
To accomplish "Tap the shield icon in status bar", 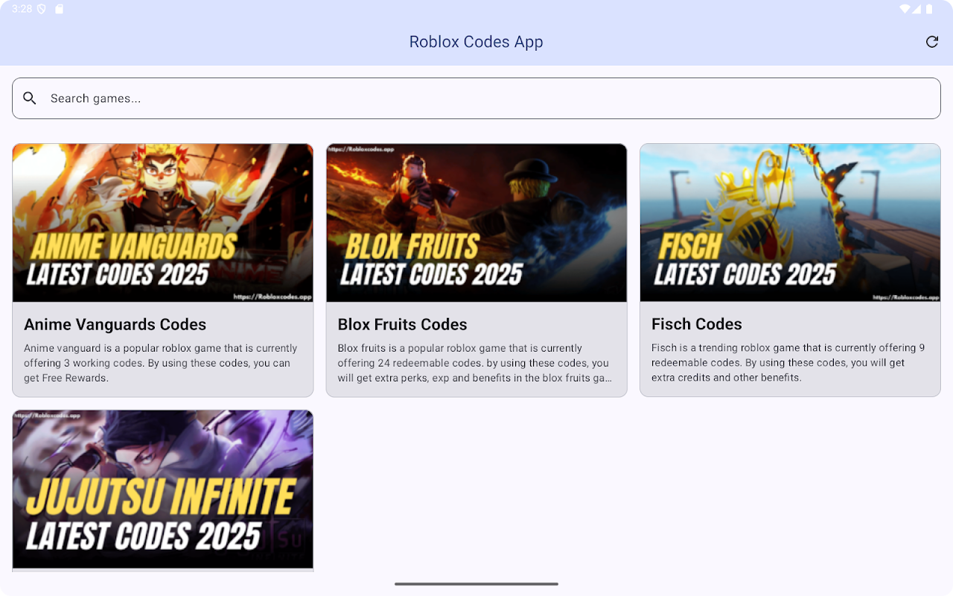I will (x=42, y=9).
